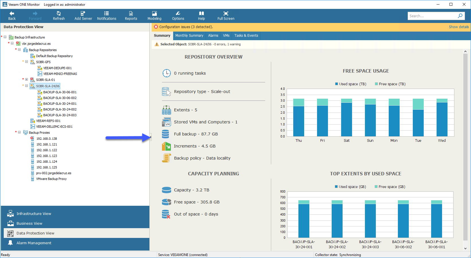Click the search magnifier icon
This screenshot has width=471, height=258.
[460, 16]
